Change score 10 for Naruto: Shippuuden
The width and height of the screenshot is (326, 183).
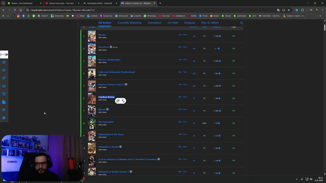point(194,61)
